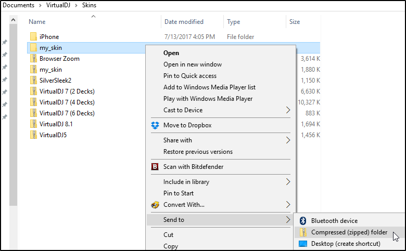
Task: Expand the Send to submenu arrow
Action: 288,220
